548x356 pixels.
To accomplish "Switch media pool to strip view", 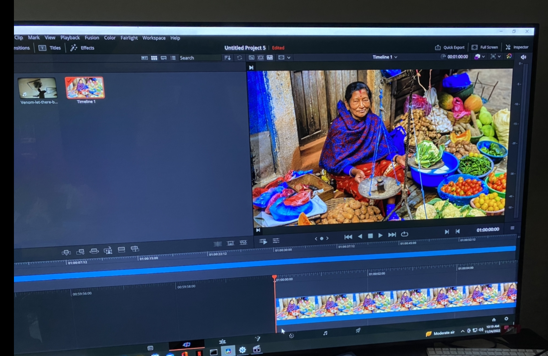I will click(163, 58).
